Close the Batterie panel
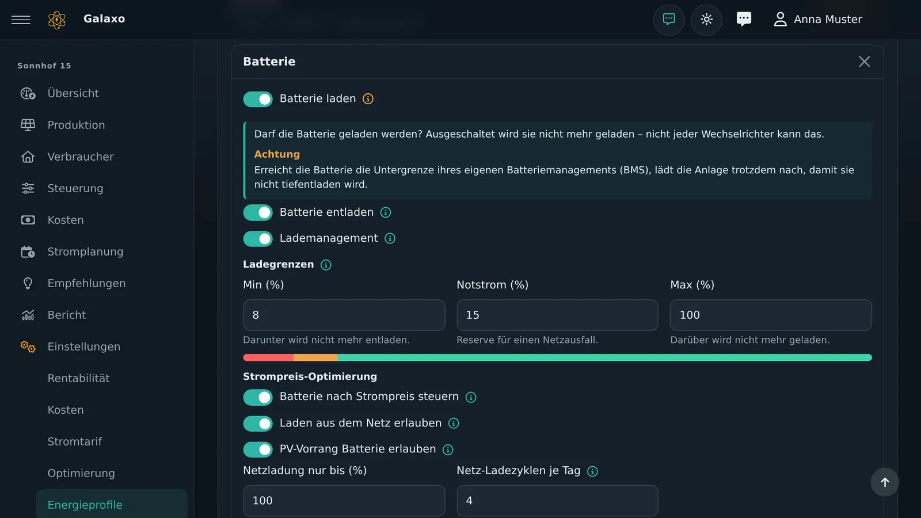The image size is (921, 518). [x=864, y=62]
